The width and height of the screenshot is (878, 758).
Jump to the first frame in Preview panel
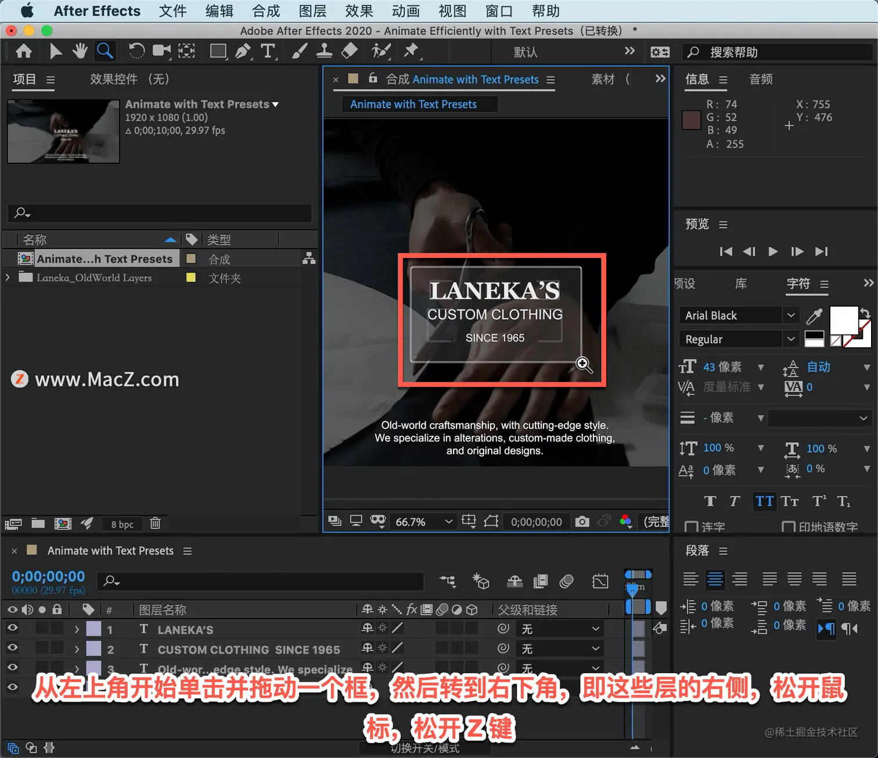coord(726,252)
